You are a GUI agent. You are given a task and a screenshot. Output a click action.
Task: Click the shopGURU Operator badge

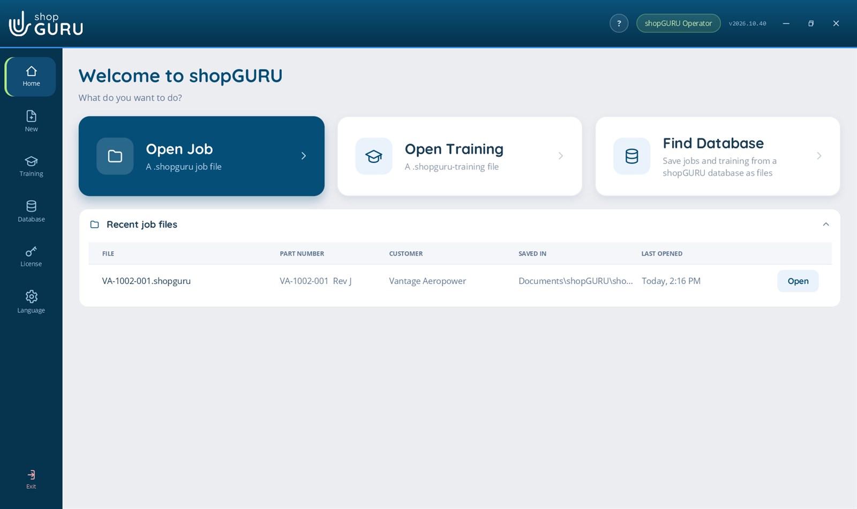[x=678, y=23]
